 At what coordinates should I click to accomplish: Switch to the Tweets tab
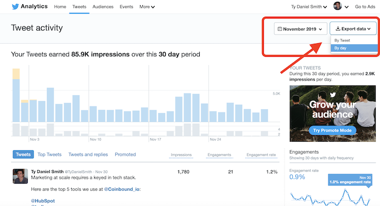pos(79,7)
